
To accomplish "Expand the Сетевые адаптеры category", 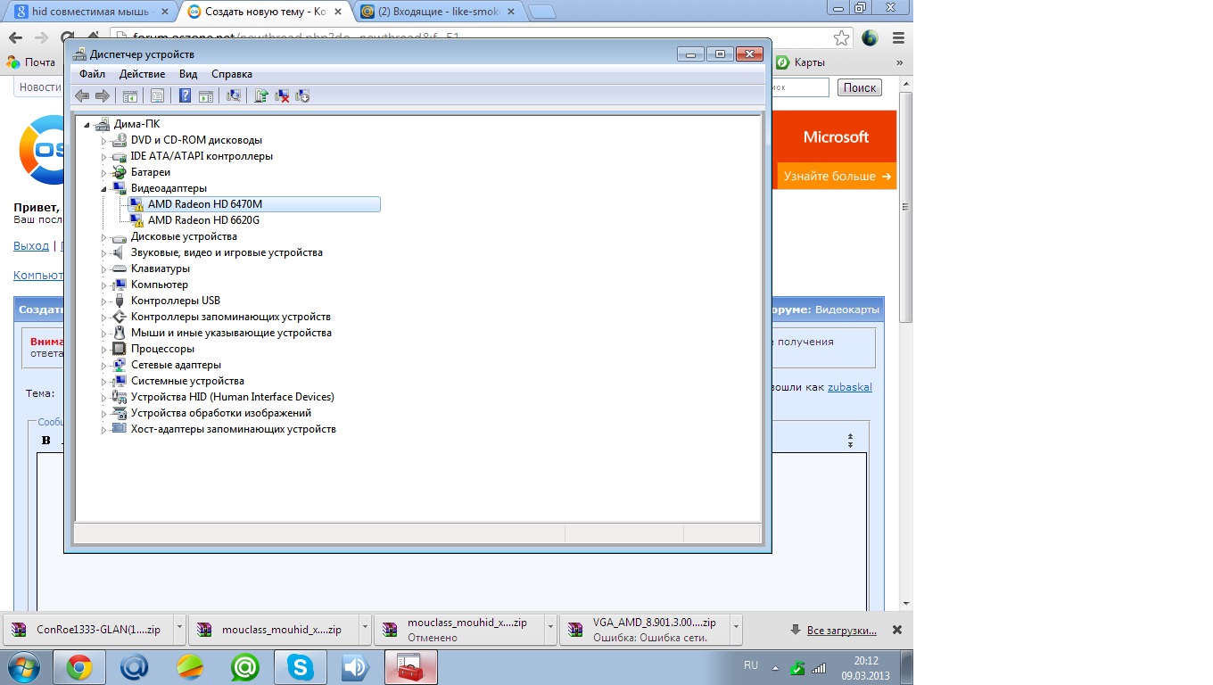I will [103, 366].
